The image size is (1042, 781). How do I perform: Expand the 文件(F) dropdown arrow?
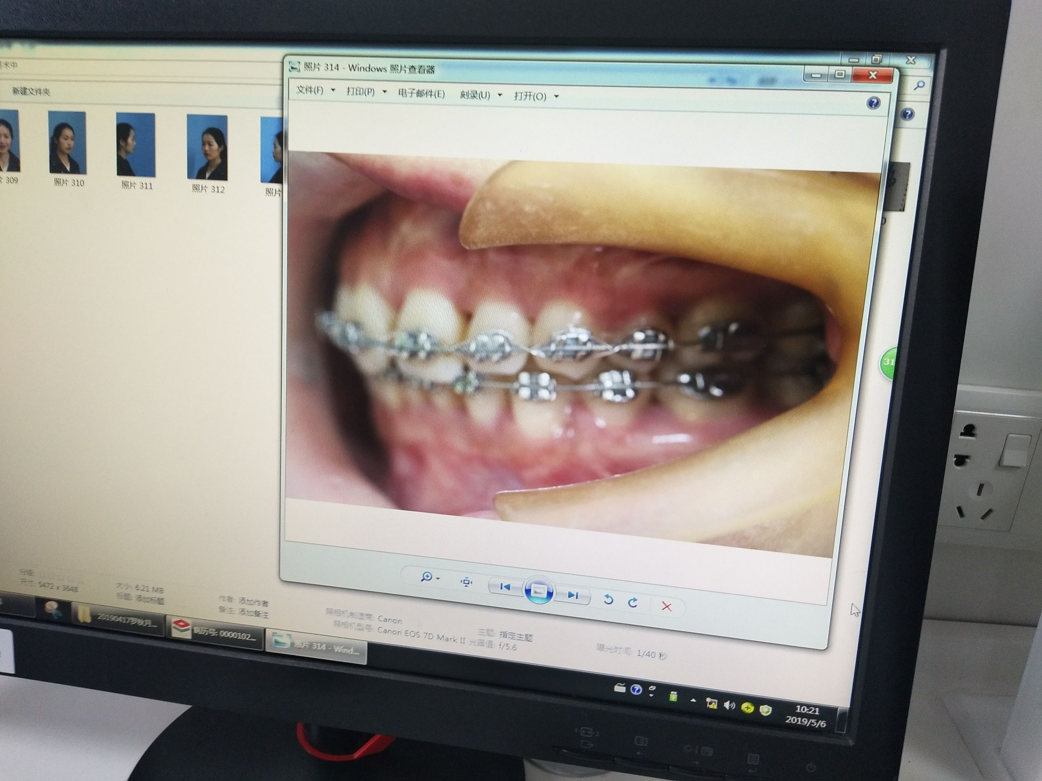click(332, 90)
